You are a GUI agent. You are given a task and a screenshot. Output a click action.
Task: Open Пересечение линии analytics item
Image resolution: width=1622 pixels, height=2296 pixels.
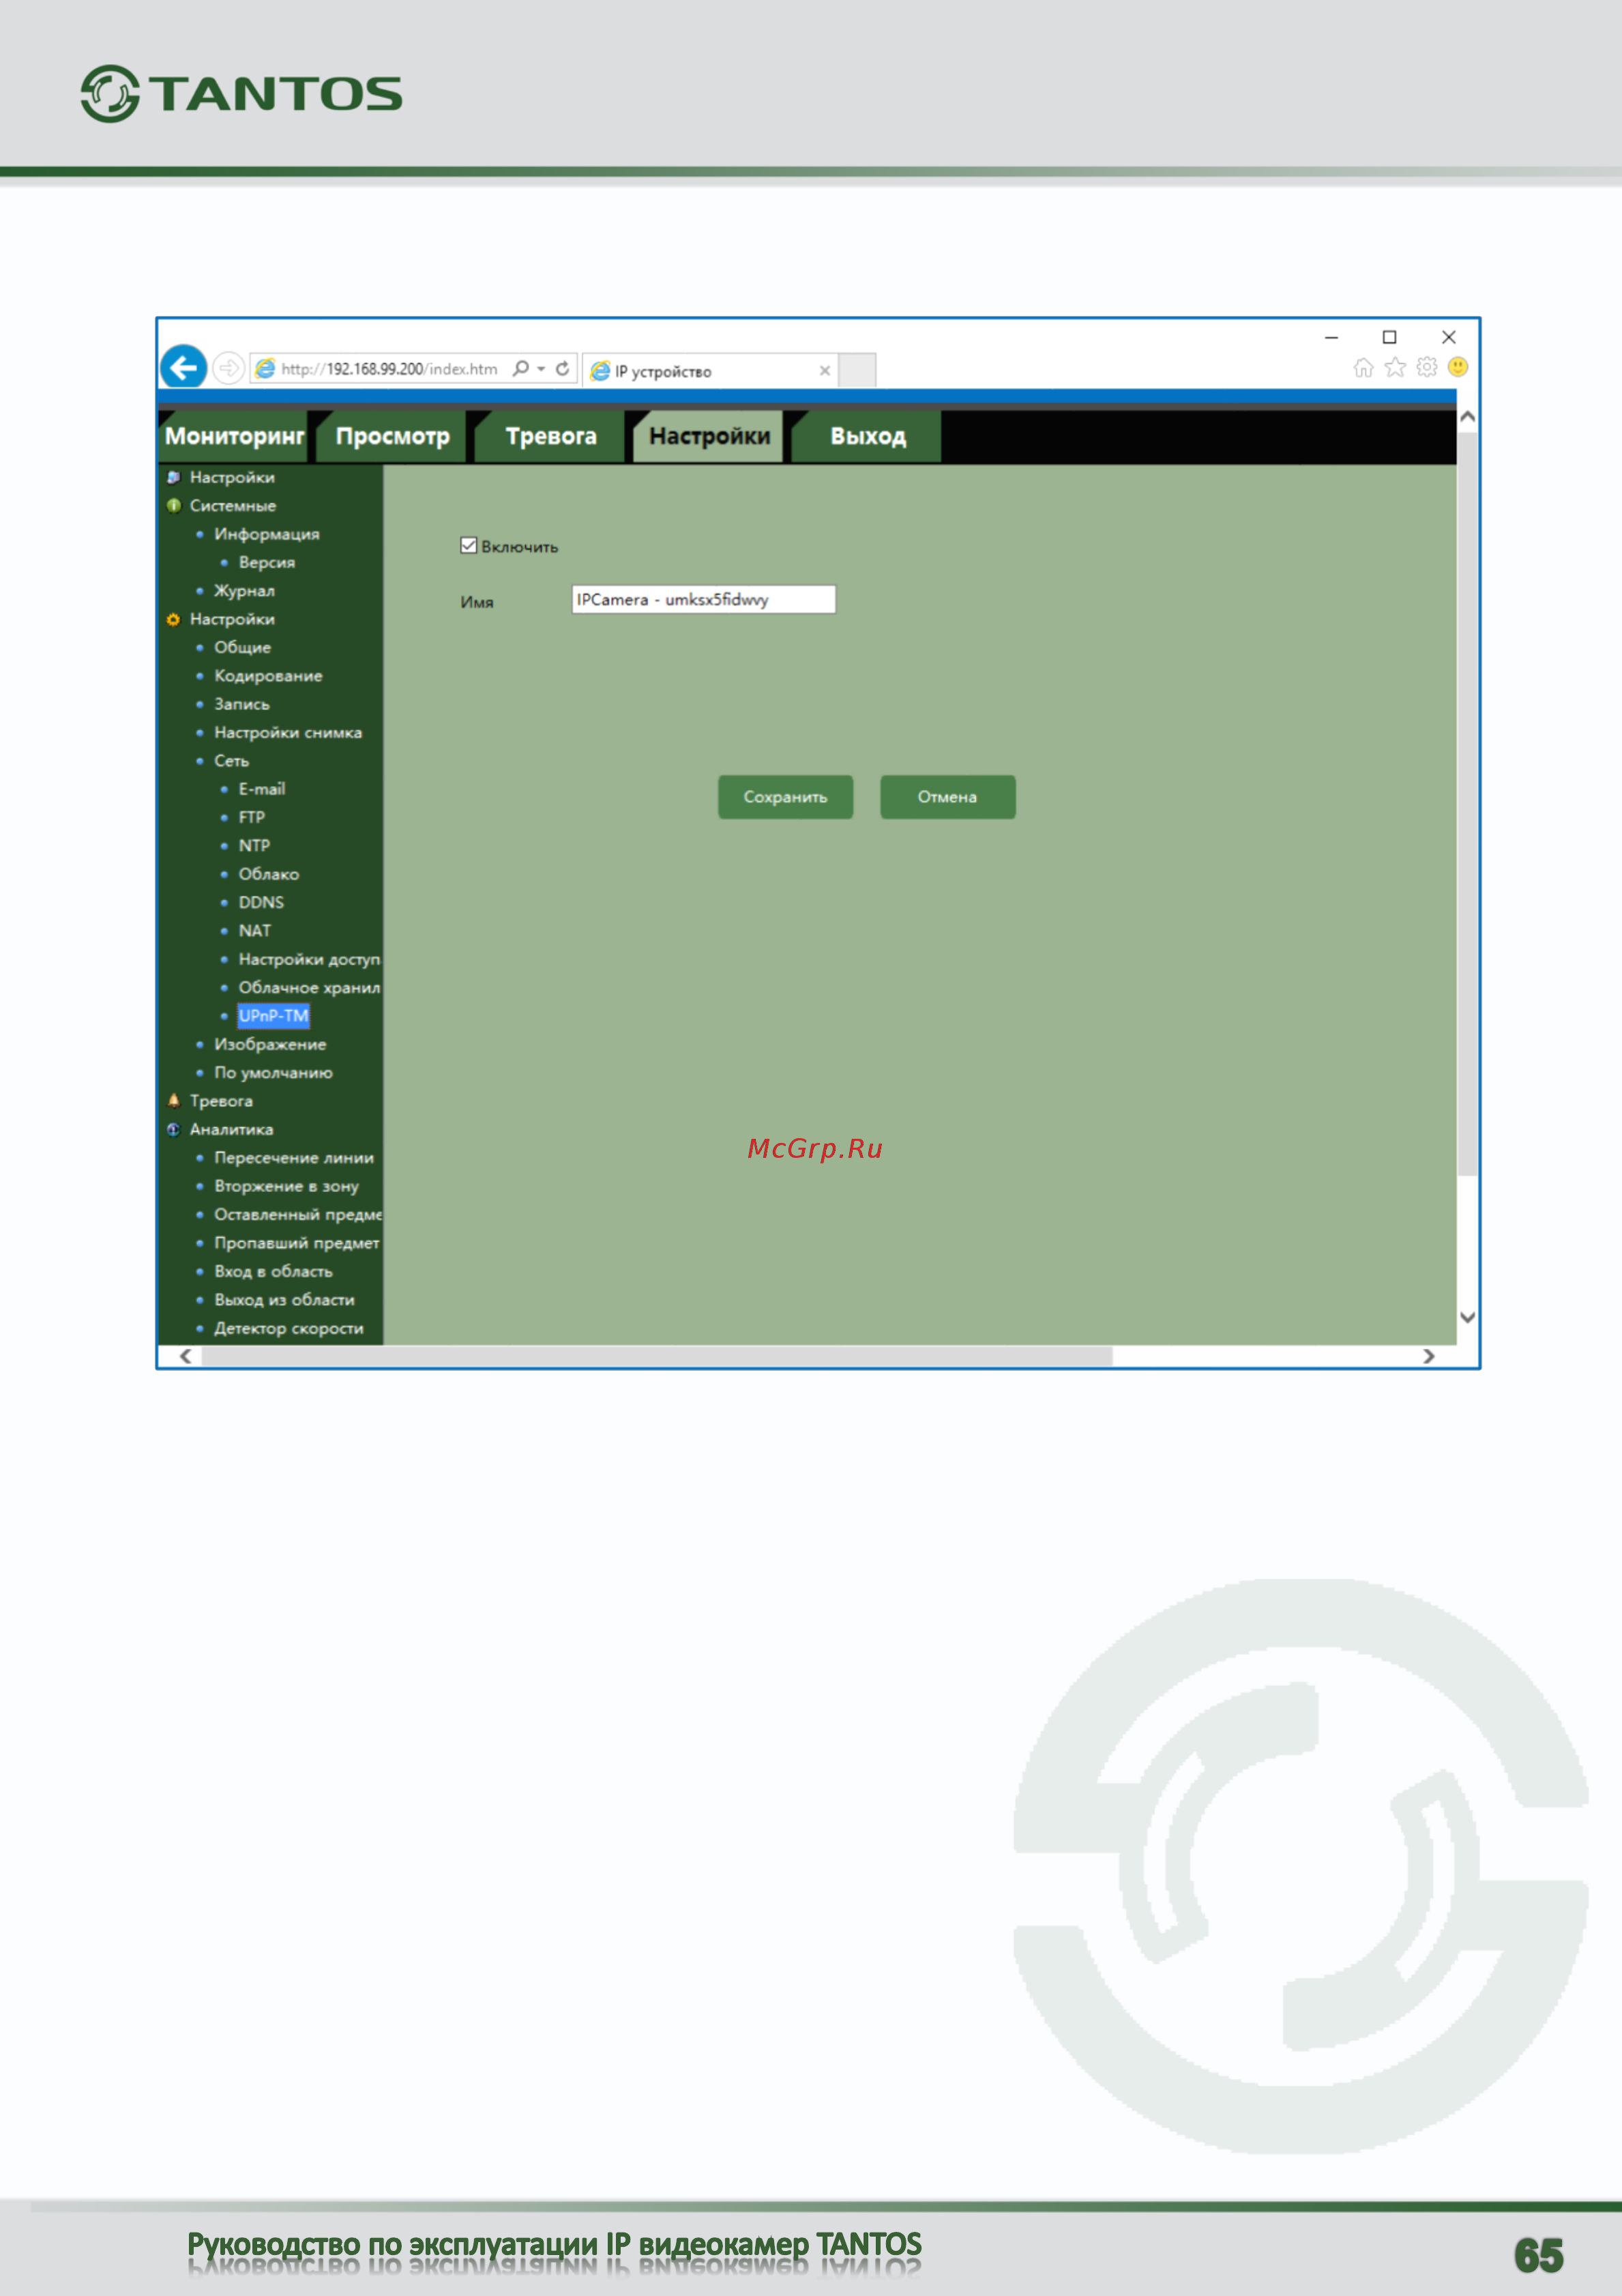[294, 1158]
